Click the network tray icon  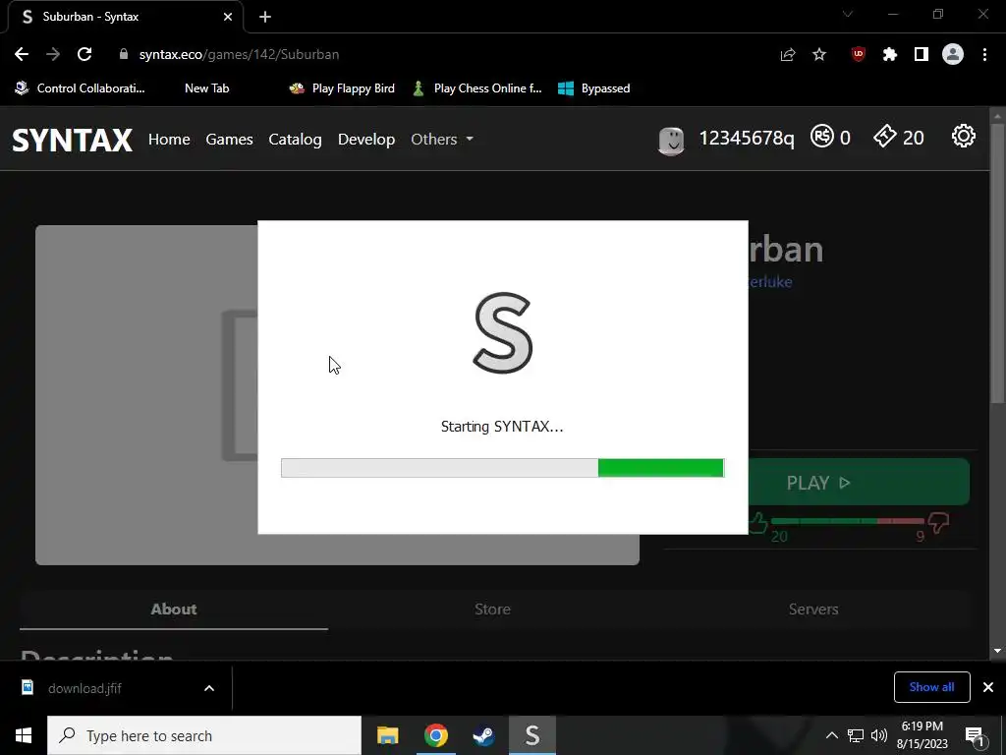(x=856, y=735)
